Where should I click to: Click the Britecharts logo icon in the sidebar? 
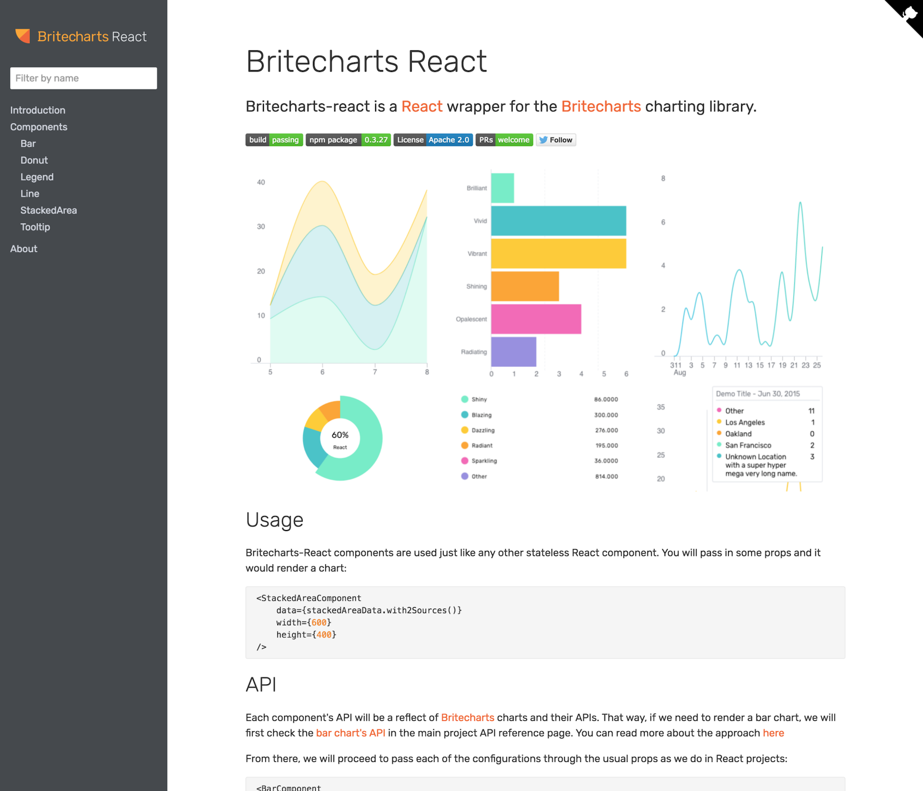point(23,36)
